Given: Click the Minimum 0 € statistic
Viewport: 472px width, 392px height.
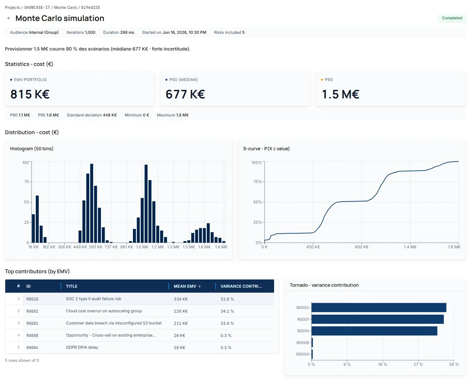Looking at the screenshot, I should 137,115.
